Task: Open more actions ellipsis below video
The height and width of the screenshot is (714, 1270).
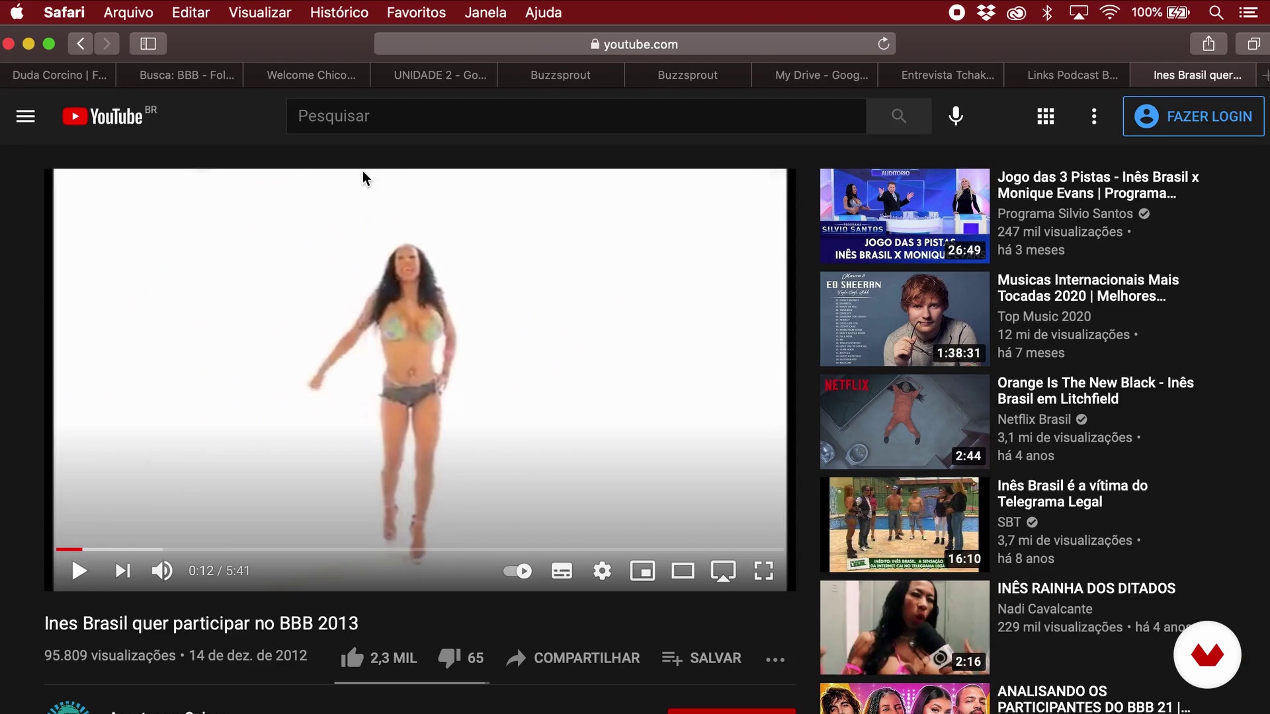Action: point(775,659)
